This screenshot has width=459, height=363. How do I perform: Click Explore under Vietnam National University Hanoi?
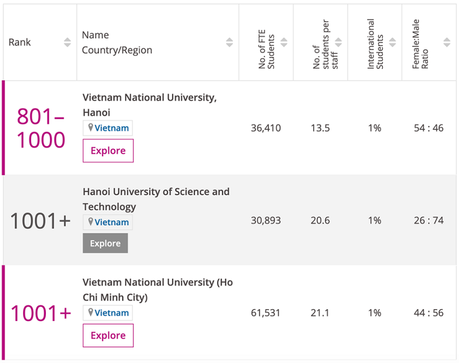(108, 150)
